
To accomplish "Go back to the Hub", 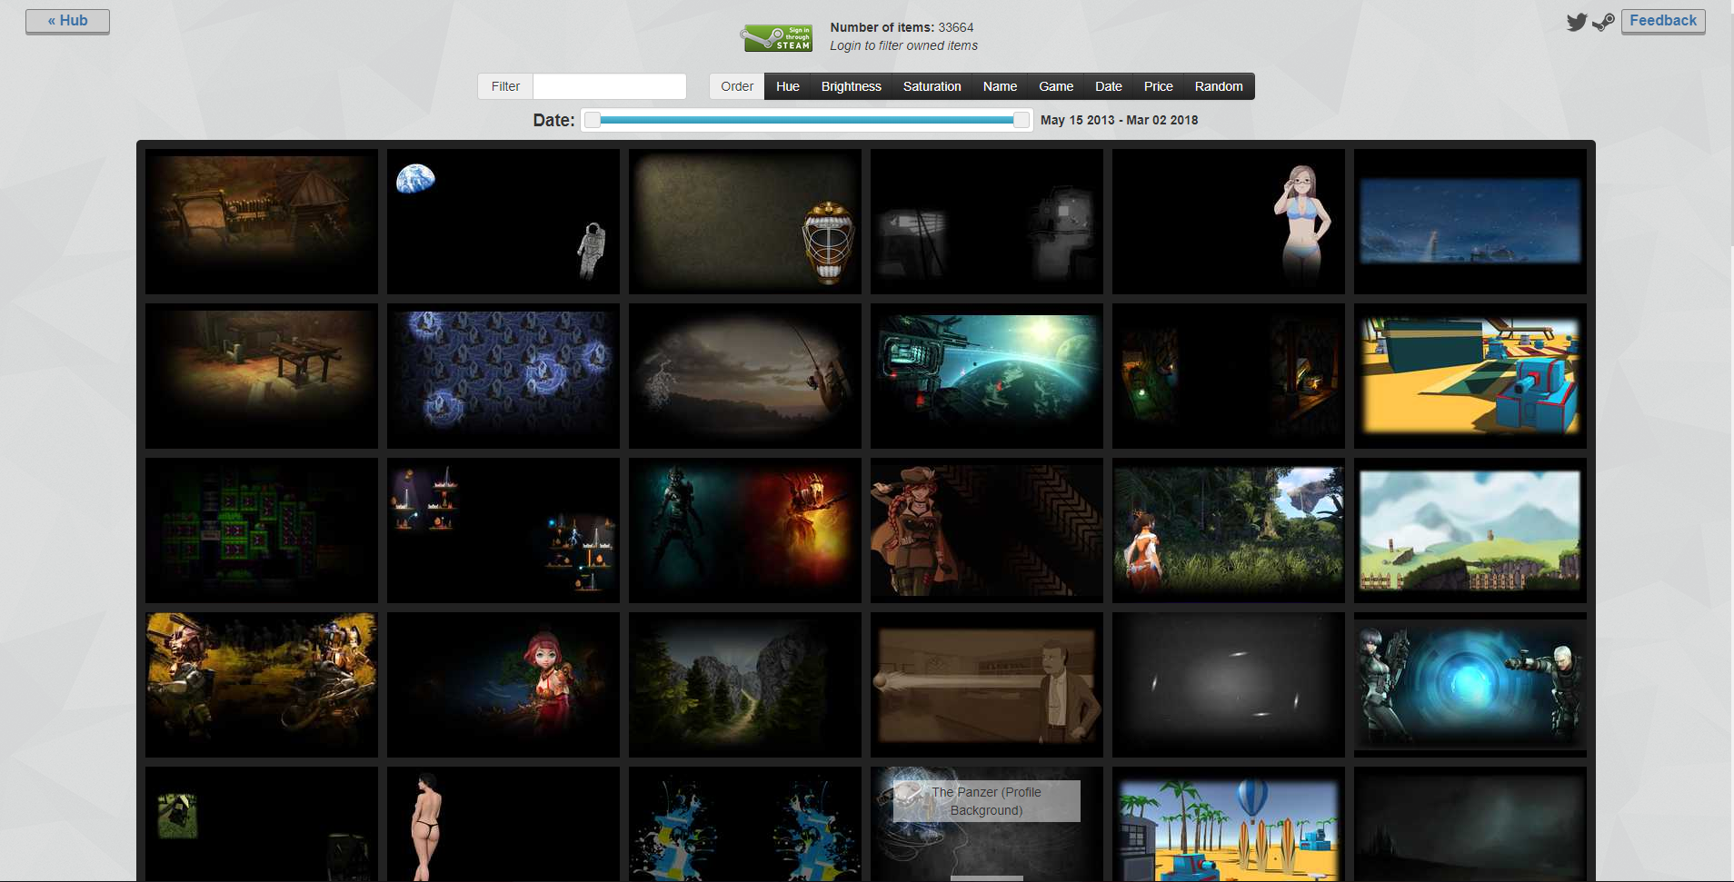I will point(67,21).
